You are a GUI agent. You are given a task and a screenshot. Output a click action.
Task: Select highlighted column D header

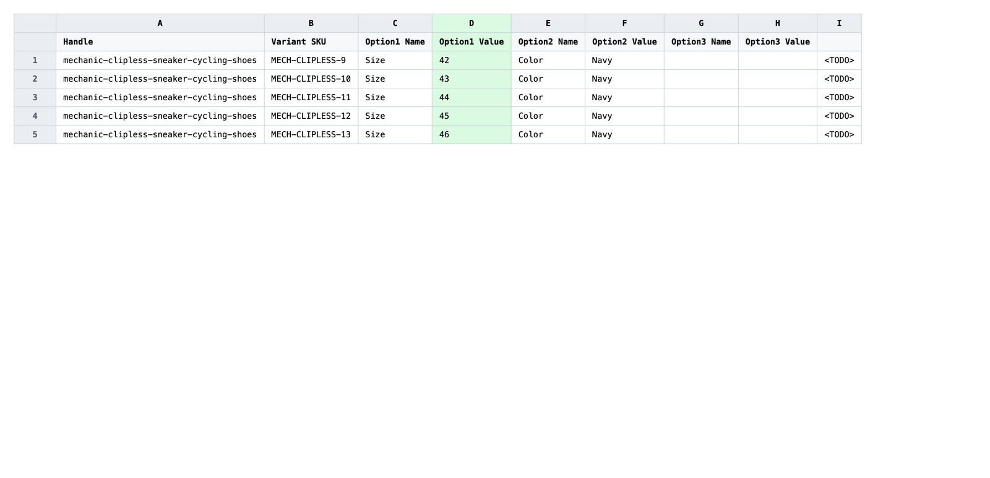(471, 23)
